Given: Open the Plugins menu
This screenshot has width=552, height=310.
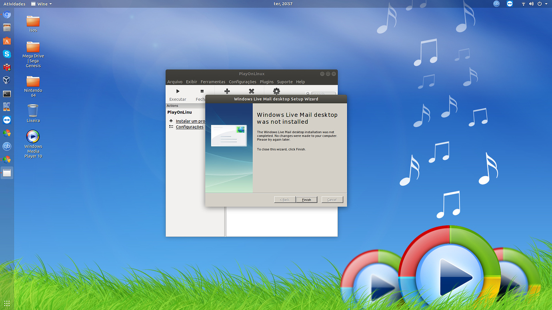Looking at the screenshot, I should click(267, 82).
